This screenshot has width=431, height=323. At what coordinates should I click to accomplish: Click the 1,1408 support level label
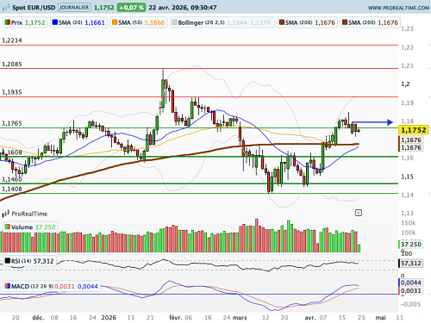pos(12,189)
